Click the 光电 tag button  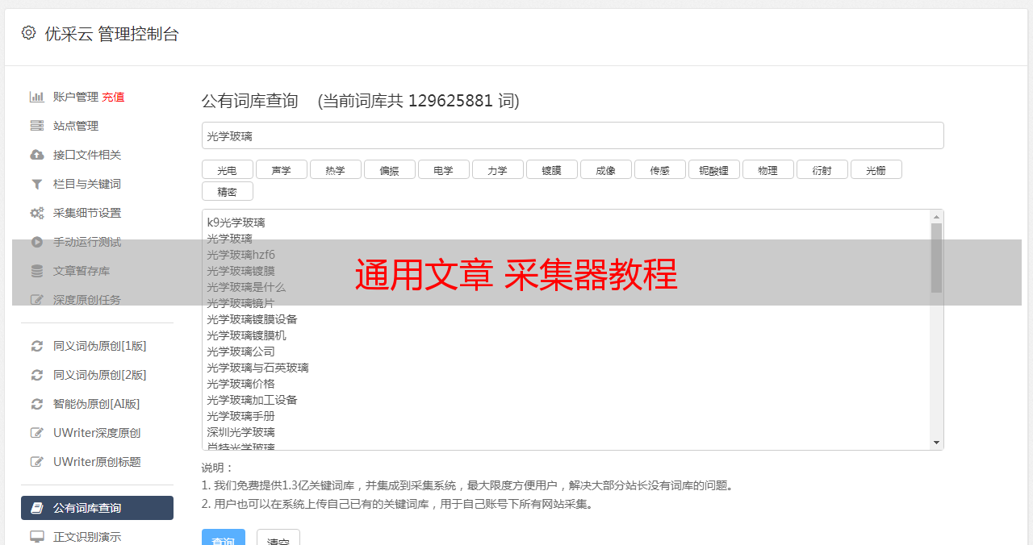pyautogui.click(x=228, y=169)
